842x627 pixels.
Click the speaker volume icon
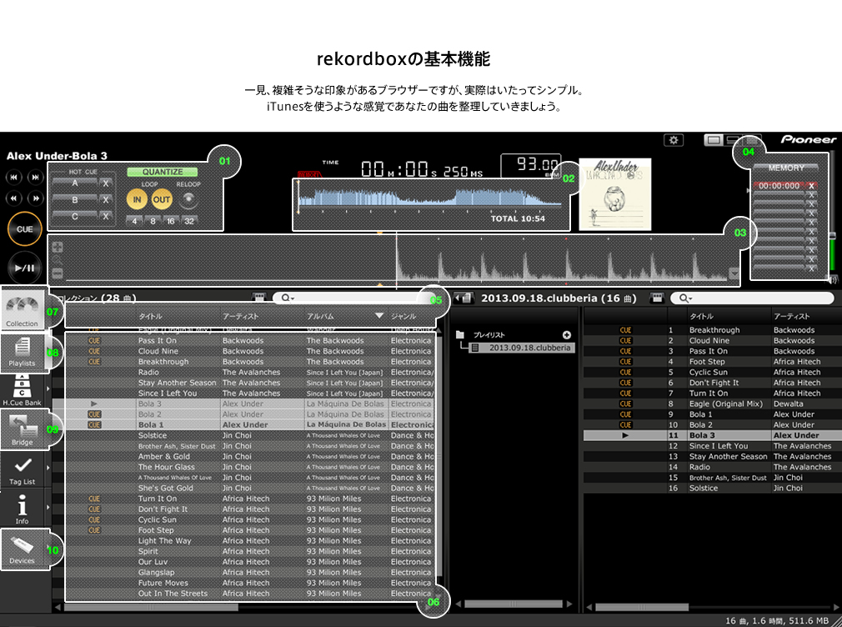834,280
